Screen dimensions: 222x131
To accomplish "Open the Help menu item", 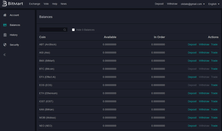I will point(55,4).
